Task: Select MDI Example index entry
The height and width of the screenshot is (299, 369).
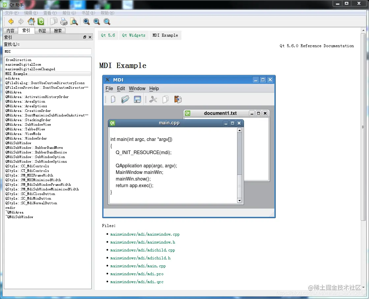Action: click(48, 74)
